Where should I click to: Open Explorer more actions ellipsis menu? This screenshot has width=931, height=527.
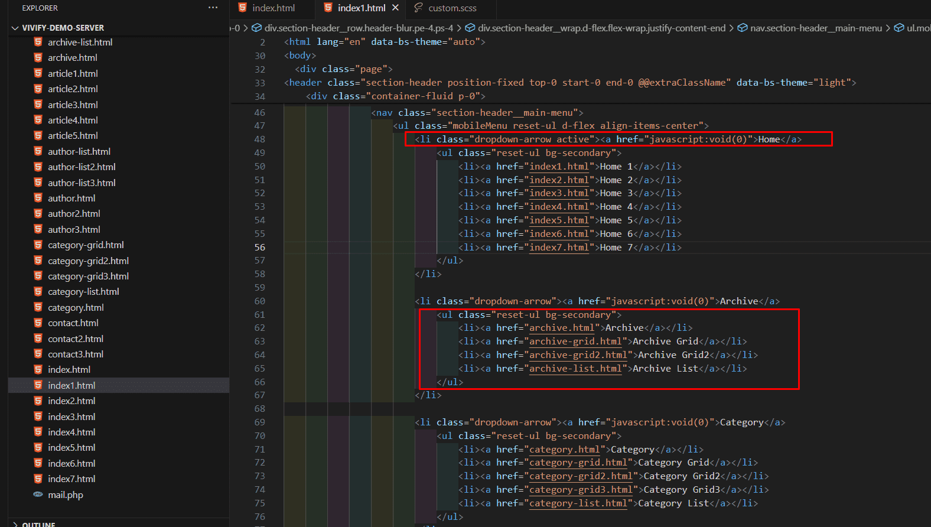point(213,8)
